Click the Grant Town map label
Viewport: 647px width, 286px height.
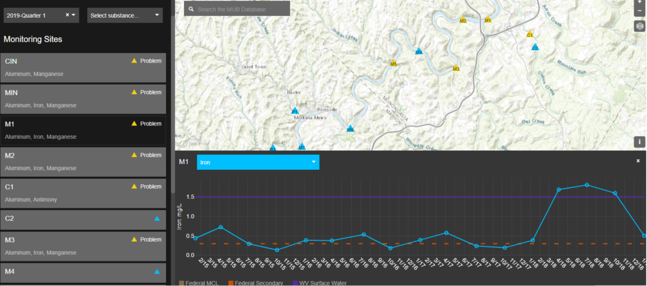click(254, 67)
